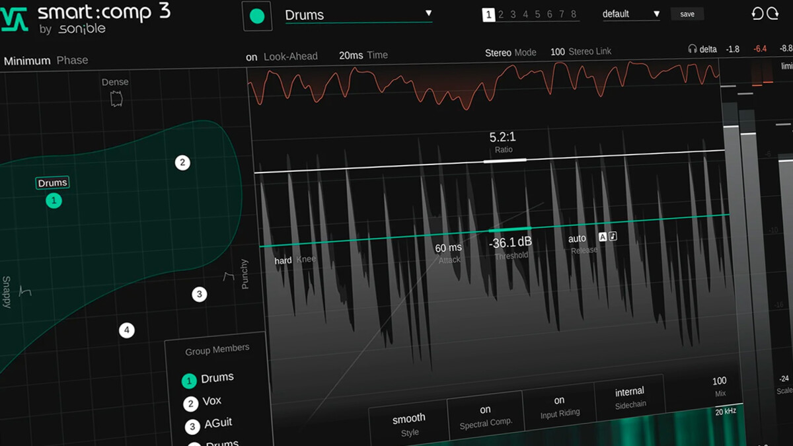Screen dimensions: 793x446
Task: Change the smooth Style setting
Action: (x=408, y=418)
